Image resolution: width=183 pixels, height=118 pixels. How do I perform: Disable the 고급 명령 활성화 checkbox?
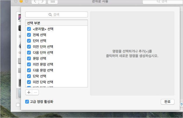tap(27, 102)
